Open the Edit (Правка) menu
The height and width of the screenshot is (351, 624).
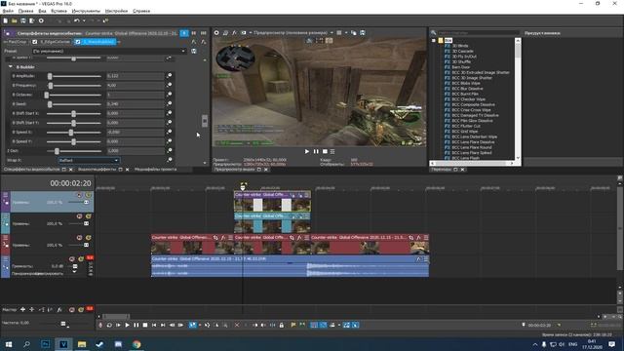(x=26, y=11)
